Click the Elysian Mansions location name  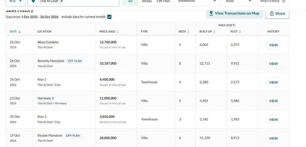(x=50, y=135)
